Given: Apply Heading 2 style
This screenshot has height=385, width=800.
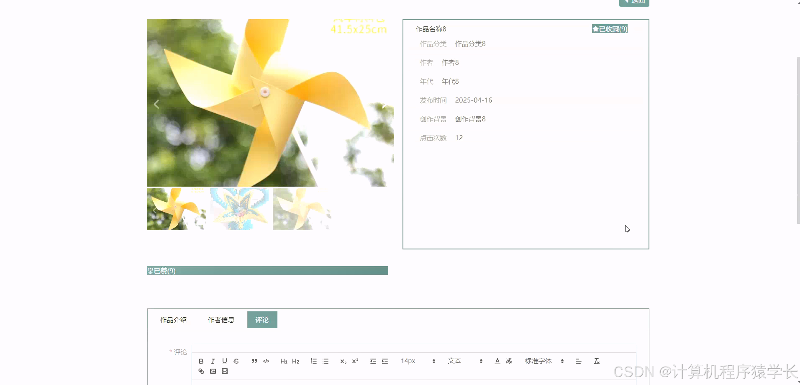Looking at the screenshot, I should pos(295,361).
